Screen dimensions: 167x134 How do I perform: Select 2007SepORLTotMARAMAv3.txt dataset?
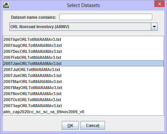click(83, 106)
